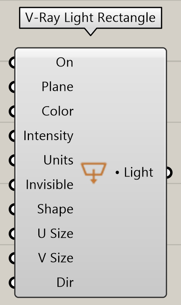Click the Intensity input connector grip
The height and width of the screenshot is (305, 181).
click(x=12, y=136)
